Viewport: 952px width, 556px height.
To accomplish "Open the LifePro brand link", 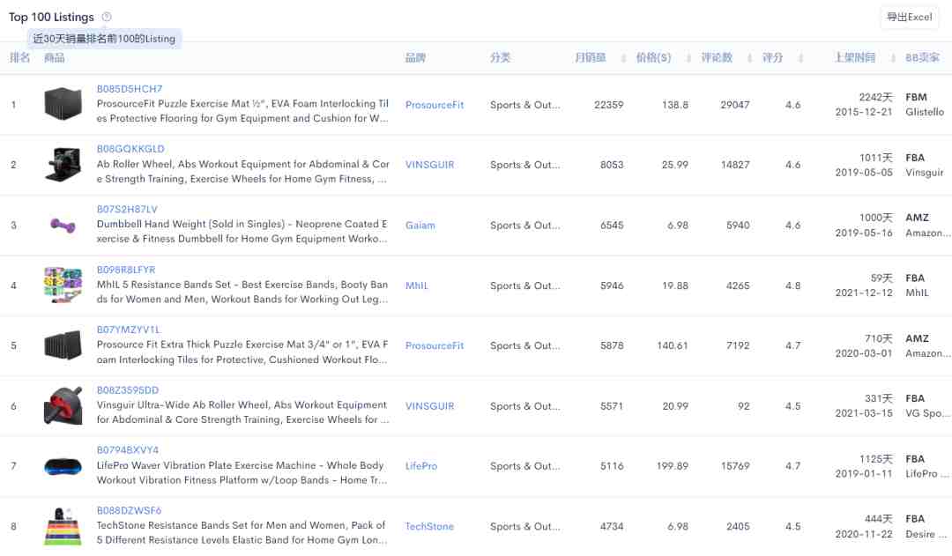I will point(421,465).
